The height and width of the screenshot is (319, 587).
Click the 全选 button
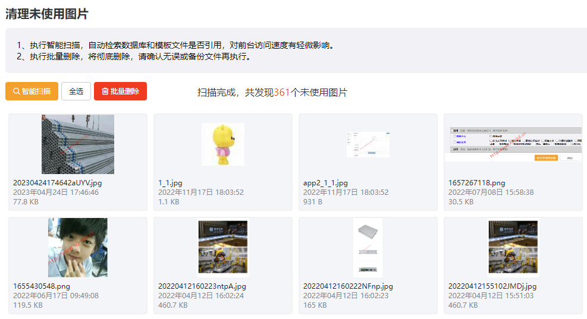click(x=76, y=91)
